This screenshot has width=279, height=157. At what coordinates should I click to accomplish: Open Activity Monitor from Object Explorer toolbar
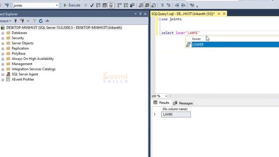coord(47,21)
